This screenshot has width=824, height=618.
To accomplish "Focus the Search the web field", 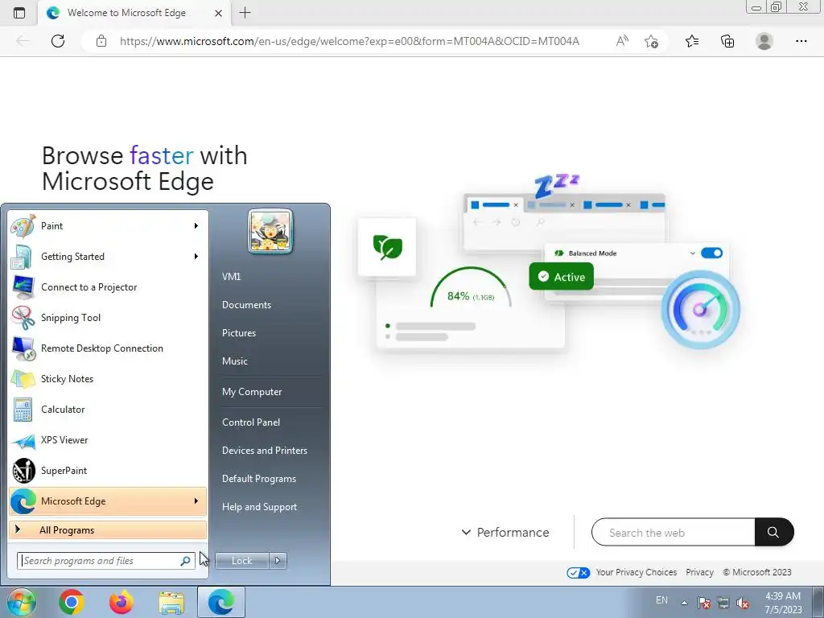I will click(x=674, y=533).
